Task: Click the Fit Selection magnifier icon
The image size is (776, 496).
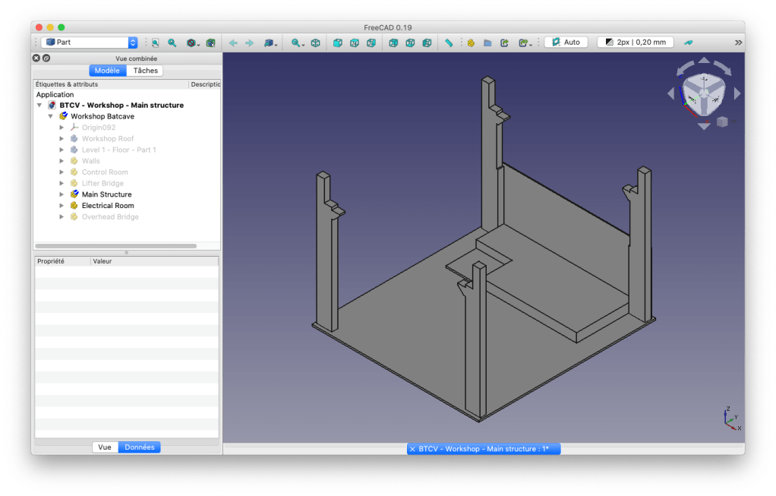Action: (x=172, y=43)
